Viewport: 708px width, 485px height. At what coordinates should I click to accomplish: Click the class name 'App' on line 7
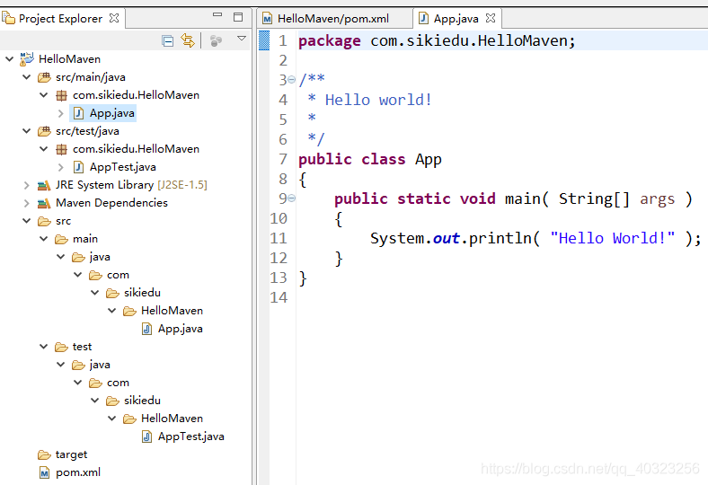(429, 160)
